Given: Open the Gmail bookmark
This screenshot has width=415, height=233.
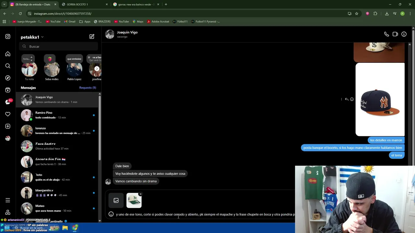Looking at the screenshot, I should coord(70,21).
